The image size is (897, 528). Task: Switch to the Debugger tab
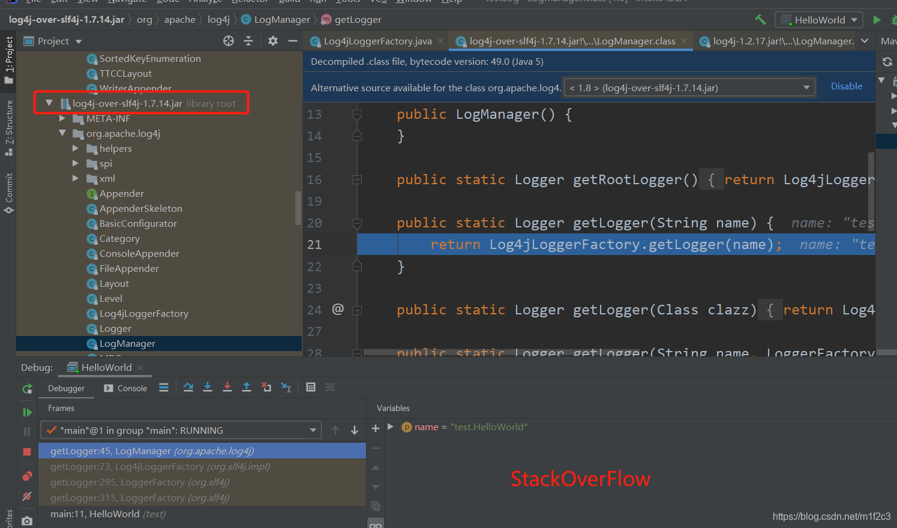(x=66, y=388)
